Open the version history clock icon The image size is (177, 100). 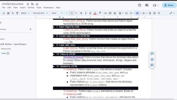tap(140, 5)
